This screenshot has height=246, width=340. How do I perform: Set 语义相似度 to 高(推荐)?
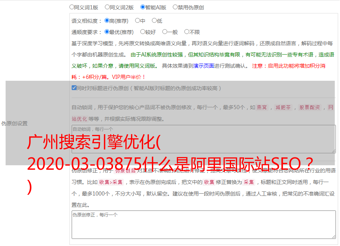pos(107,21)
